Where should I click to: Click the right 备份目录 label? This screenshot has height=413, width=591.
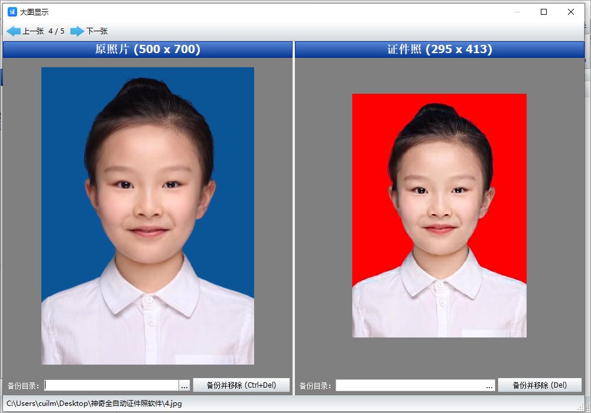click(x=315, y=385)
